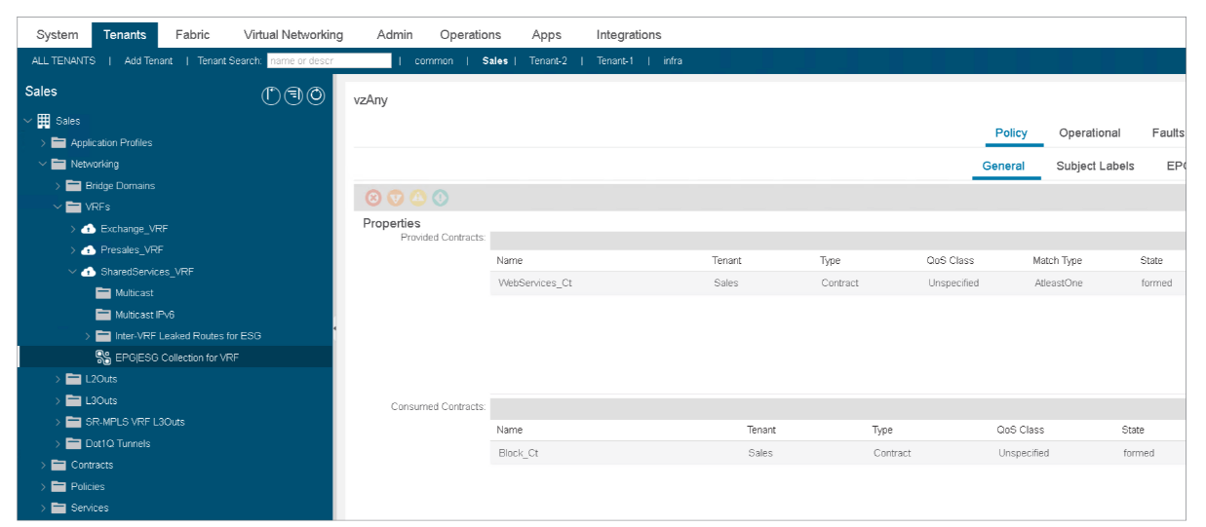1206x527 pixels.
Task: Switch to the Faults tab
Action: (x=1168, y=133)
